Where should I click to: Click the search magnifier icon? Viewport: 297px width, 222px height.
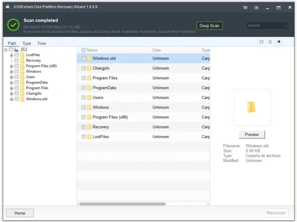[285, 26]
